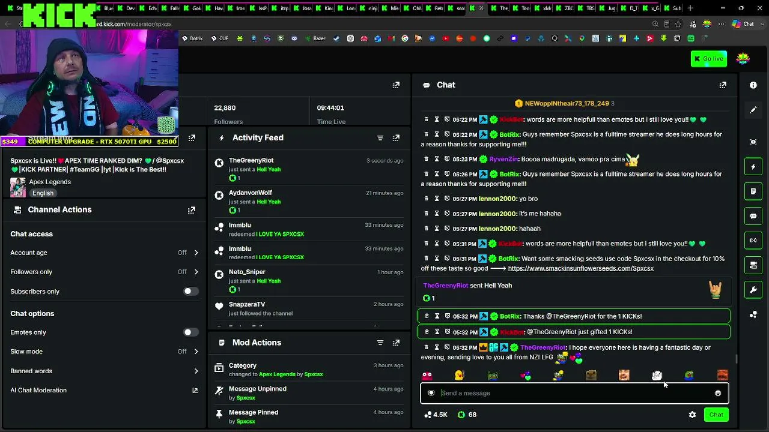Screen dimensions: 769x432
Task: Pop out the Stream Info panel
Action: tap(192, 138)
